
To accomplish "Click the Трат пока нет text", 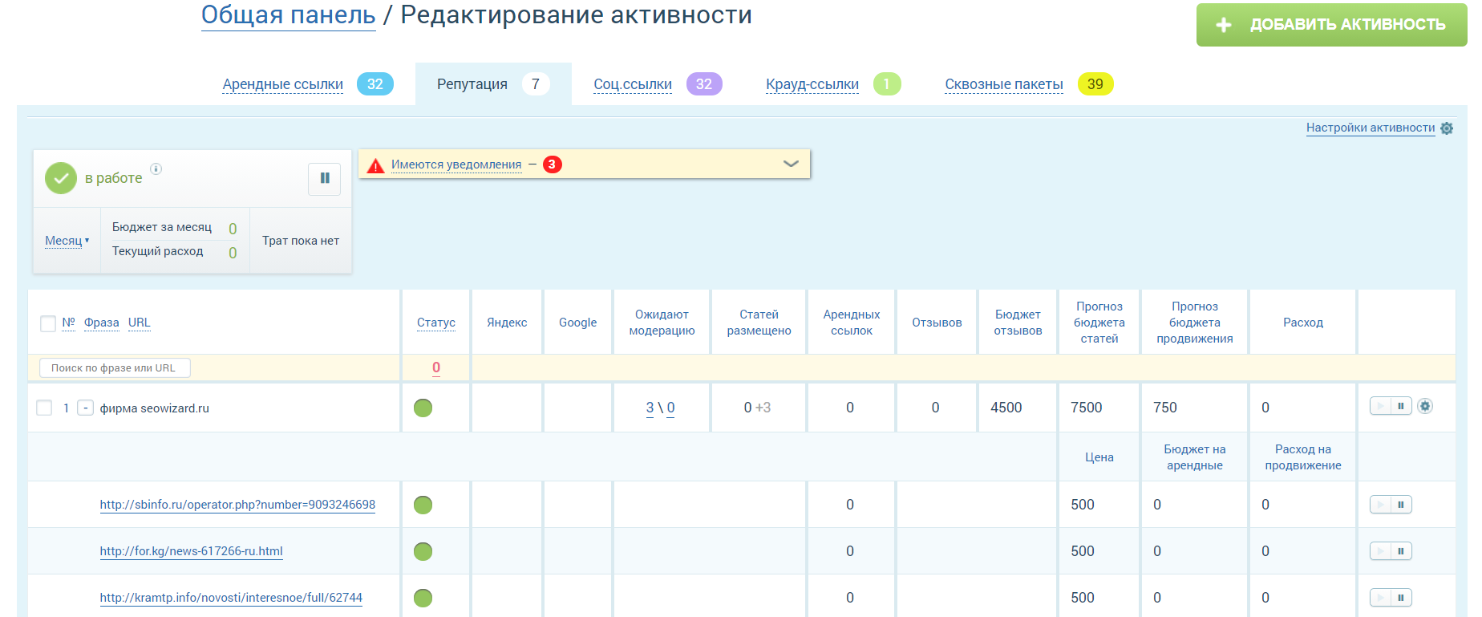I will pos(301,241).
